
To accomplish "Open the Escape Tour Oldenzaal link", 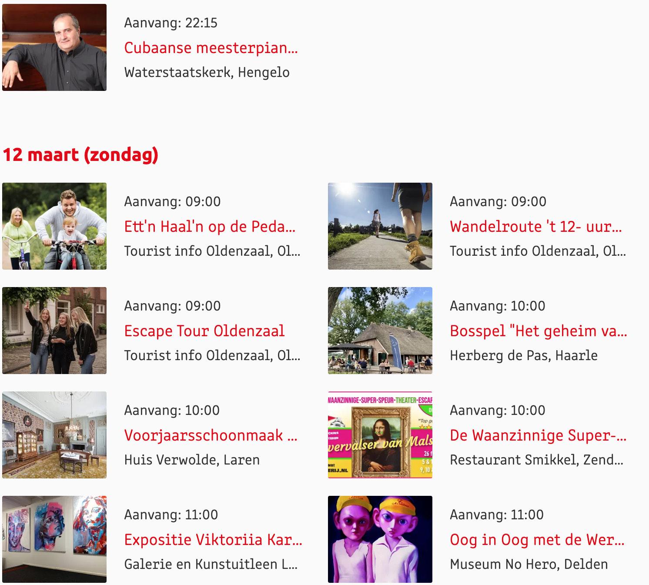I will 204,331.
